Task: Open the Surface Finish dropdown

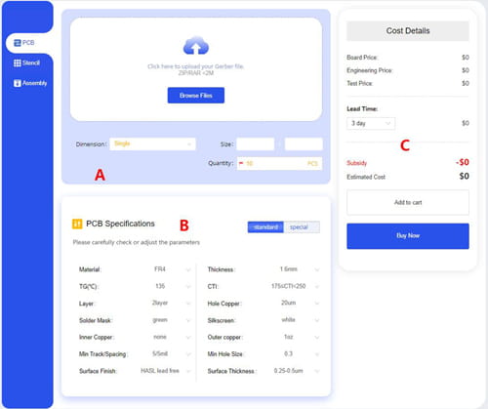Action: 165,371
